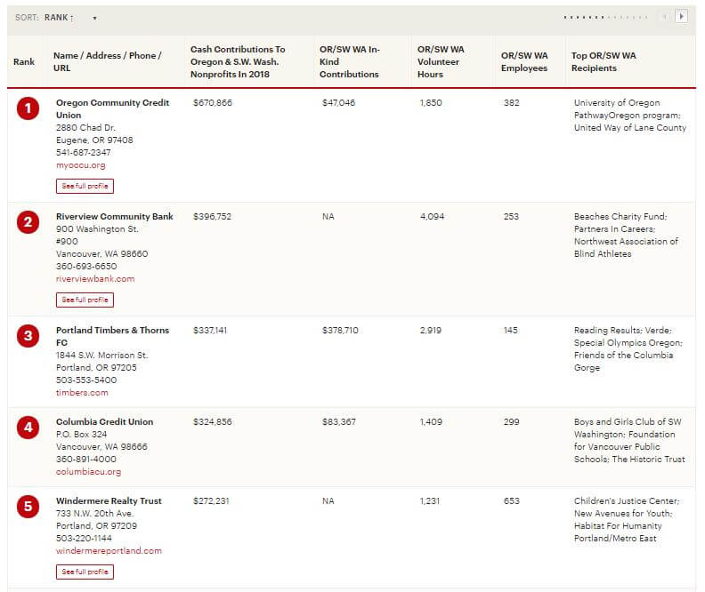See full profile for Riverview Community Bank
The height and width of the screenshot is (592, 705).
[85, 300]
